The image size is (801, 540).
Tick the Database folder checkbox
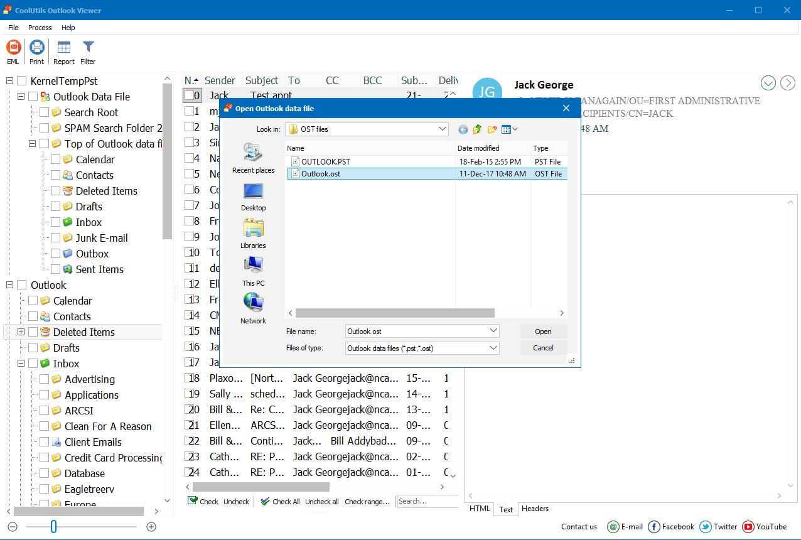(x=44, y=473)
